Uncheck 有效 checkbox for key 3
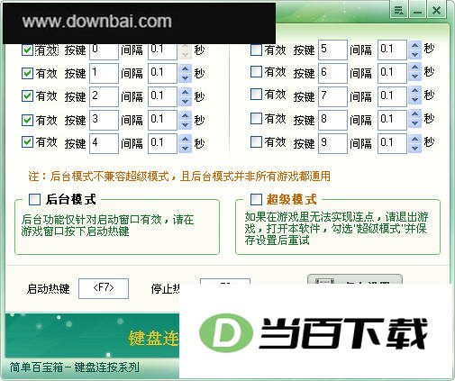 point(27,120)
